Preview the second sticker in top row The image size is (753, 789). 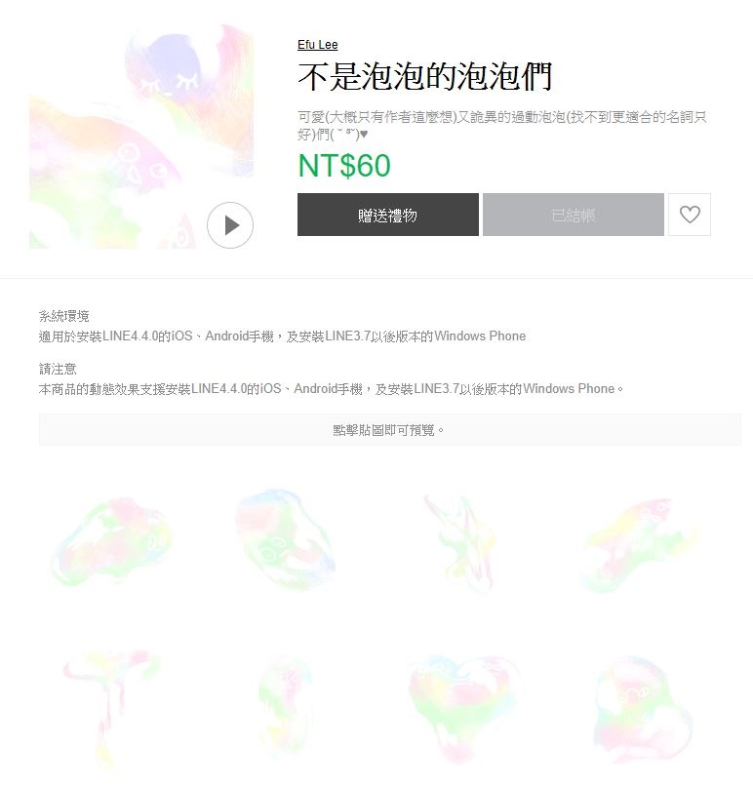[286, 539]
